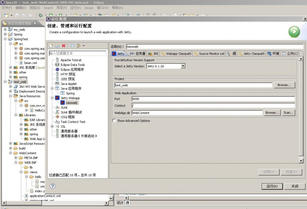
Task: Click the New launch configuration icon
Action: pos(51,45)
